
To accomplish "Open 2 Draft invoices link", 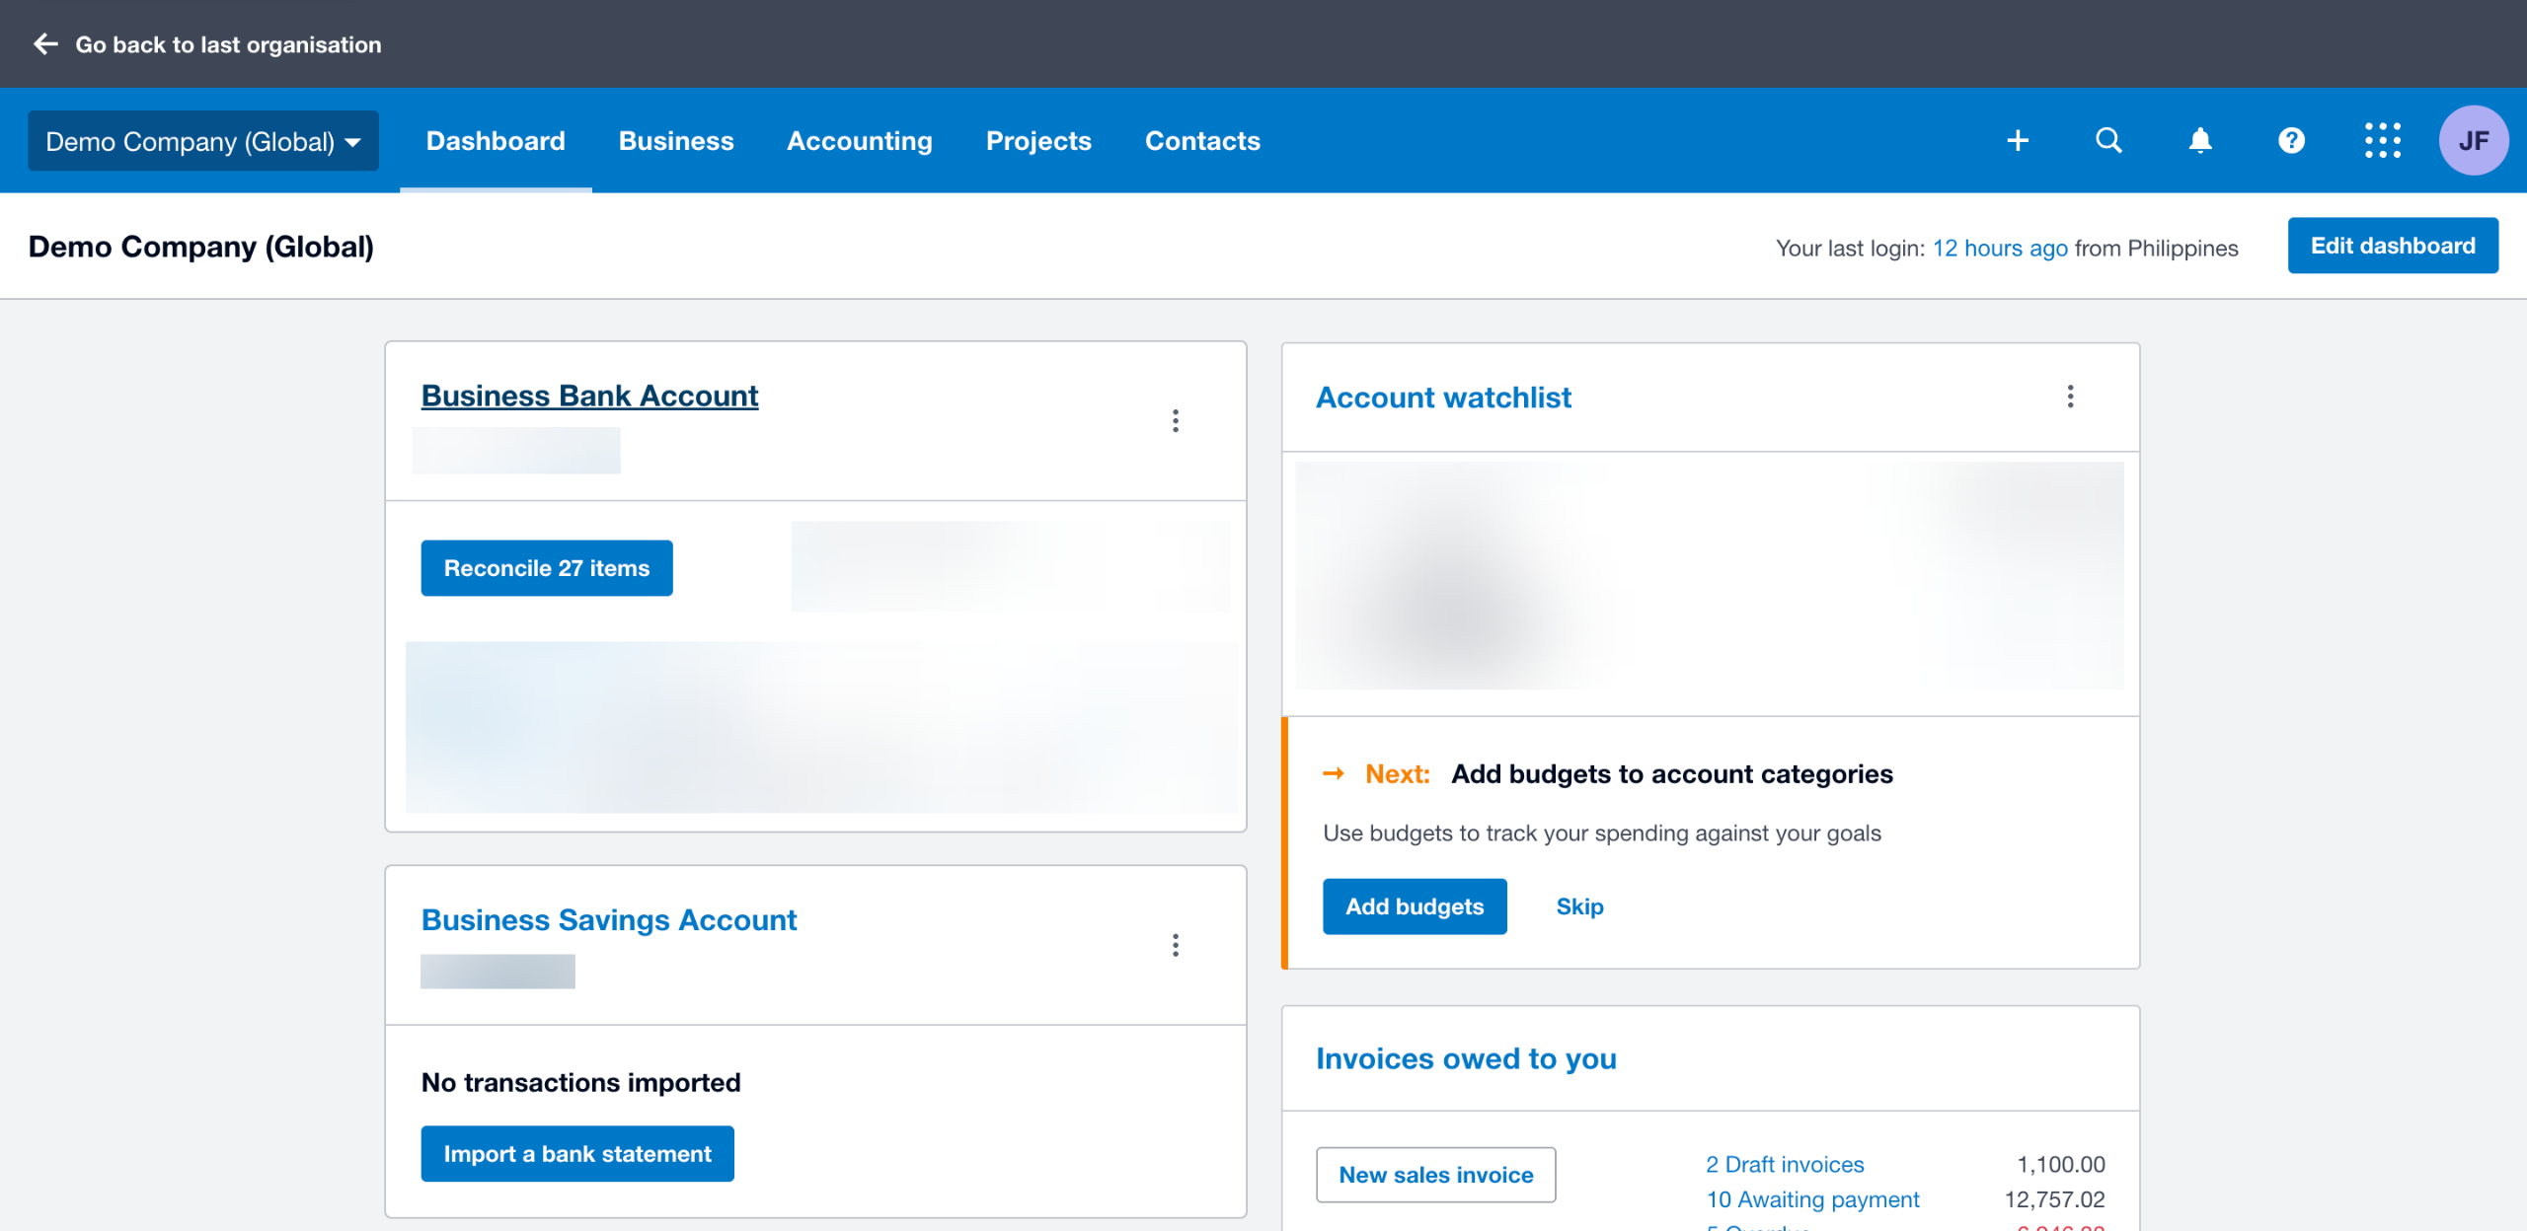I will [1785, 1164].
